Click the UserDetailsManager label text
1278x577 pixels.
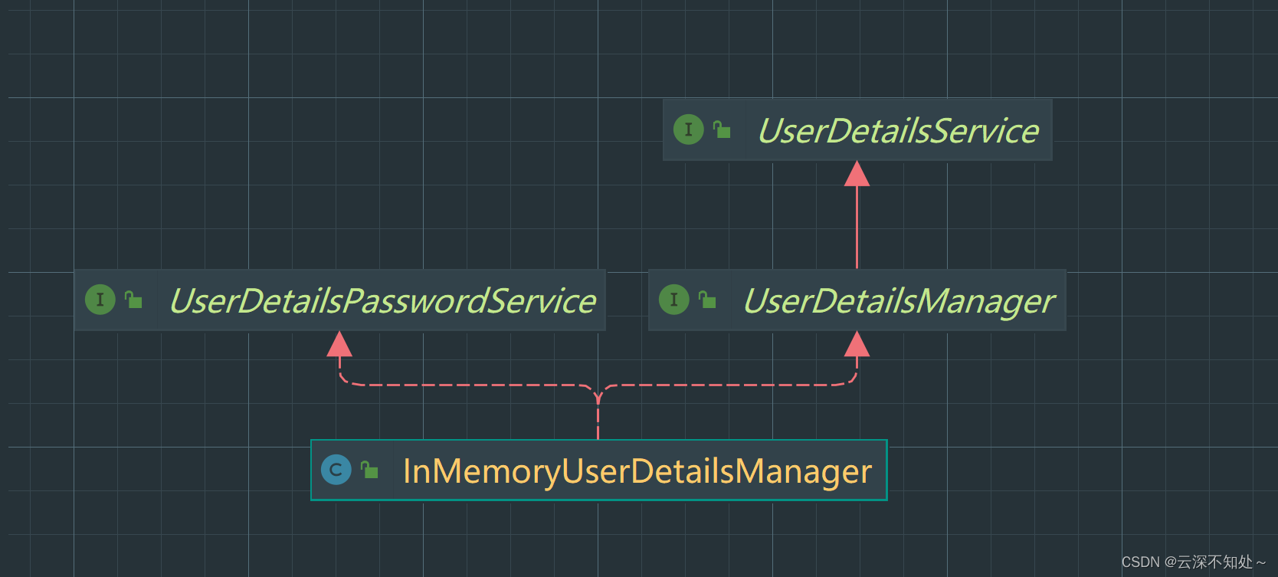pos(899,302)
